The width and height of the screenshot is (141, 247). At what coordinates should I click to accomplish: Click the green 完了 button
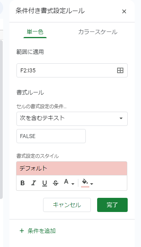pos(112,205)
